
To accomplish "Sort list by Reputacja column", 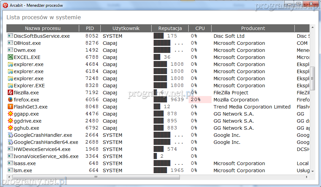I will click(x=170, y=28).
